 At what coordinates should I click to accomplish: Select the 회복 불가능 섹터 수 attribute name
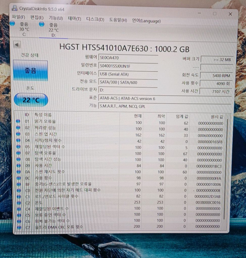click(52, 221)
